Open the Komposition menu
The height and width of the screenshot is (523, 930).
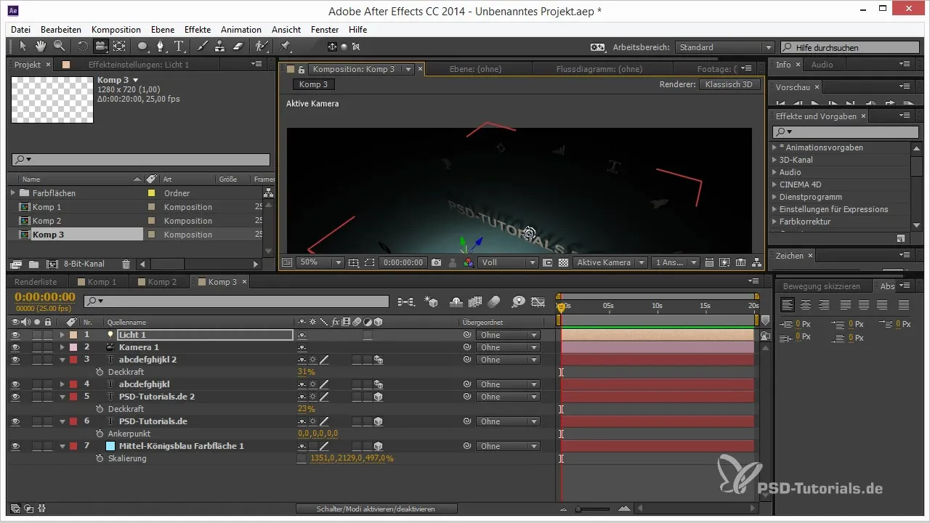click(116, 30)
